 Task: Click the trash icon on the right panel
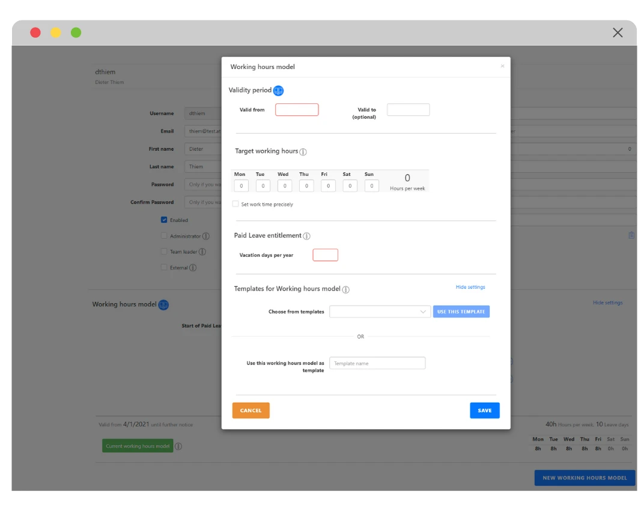tap(631, 236)
